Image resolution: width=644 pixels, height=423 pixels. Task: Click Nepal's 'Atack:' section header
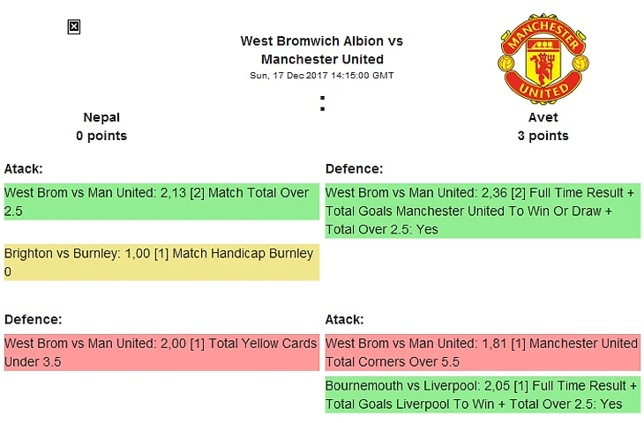[23, 168]
